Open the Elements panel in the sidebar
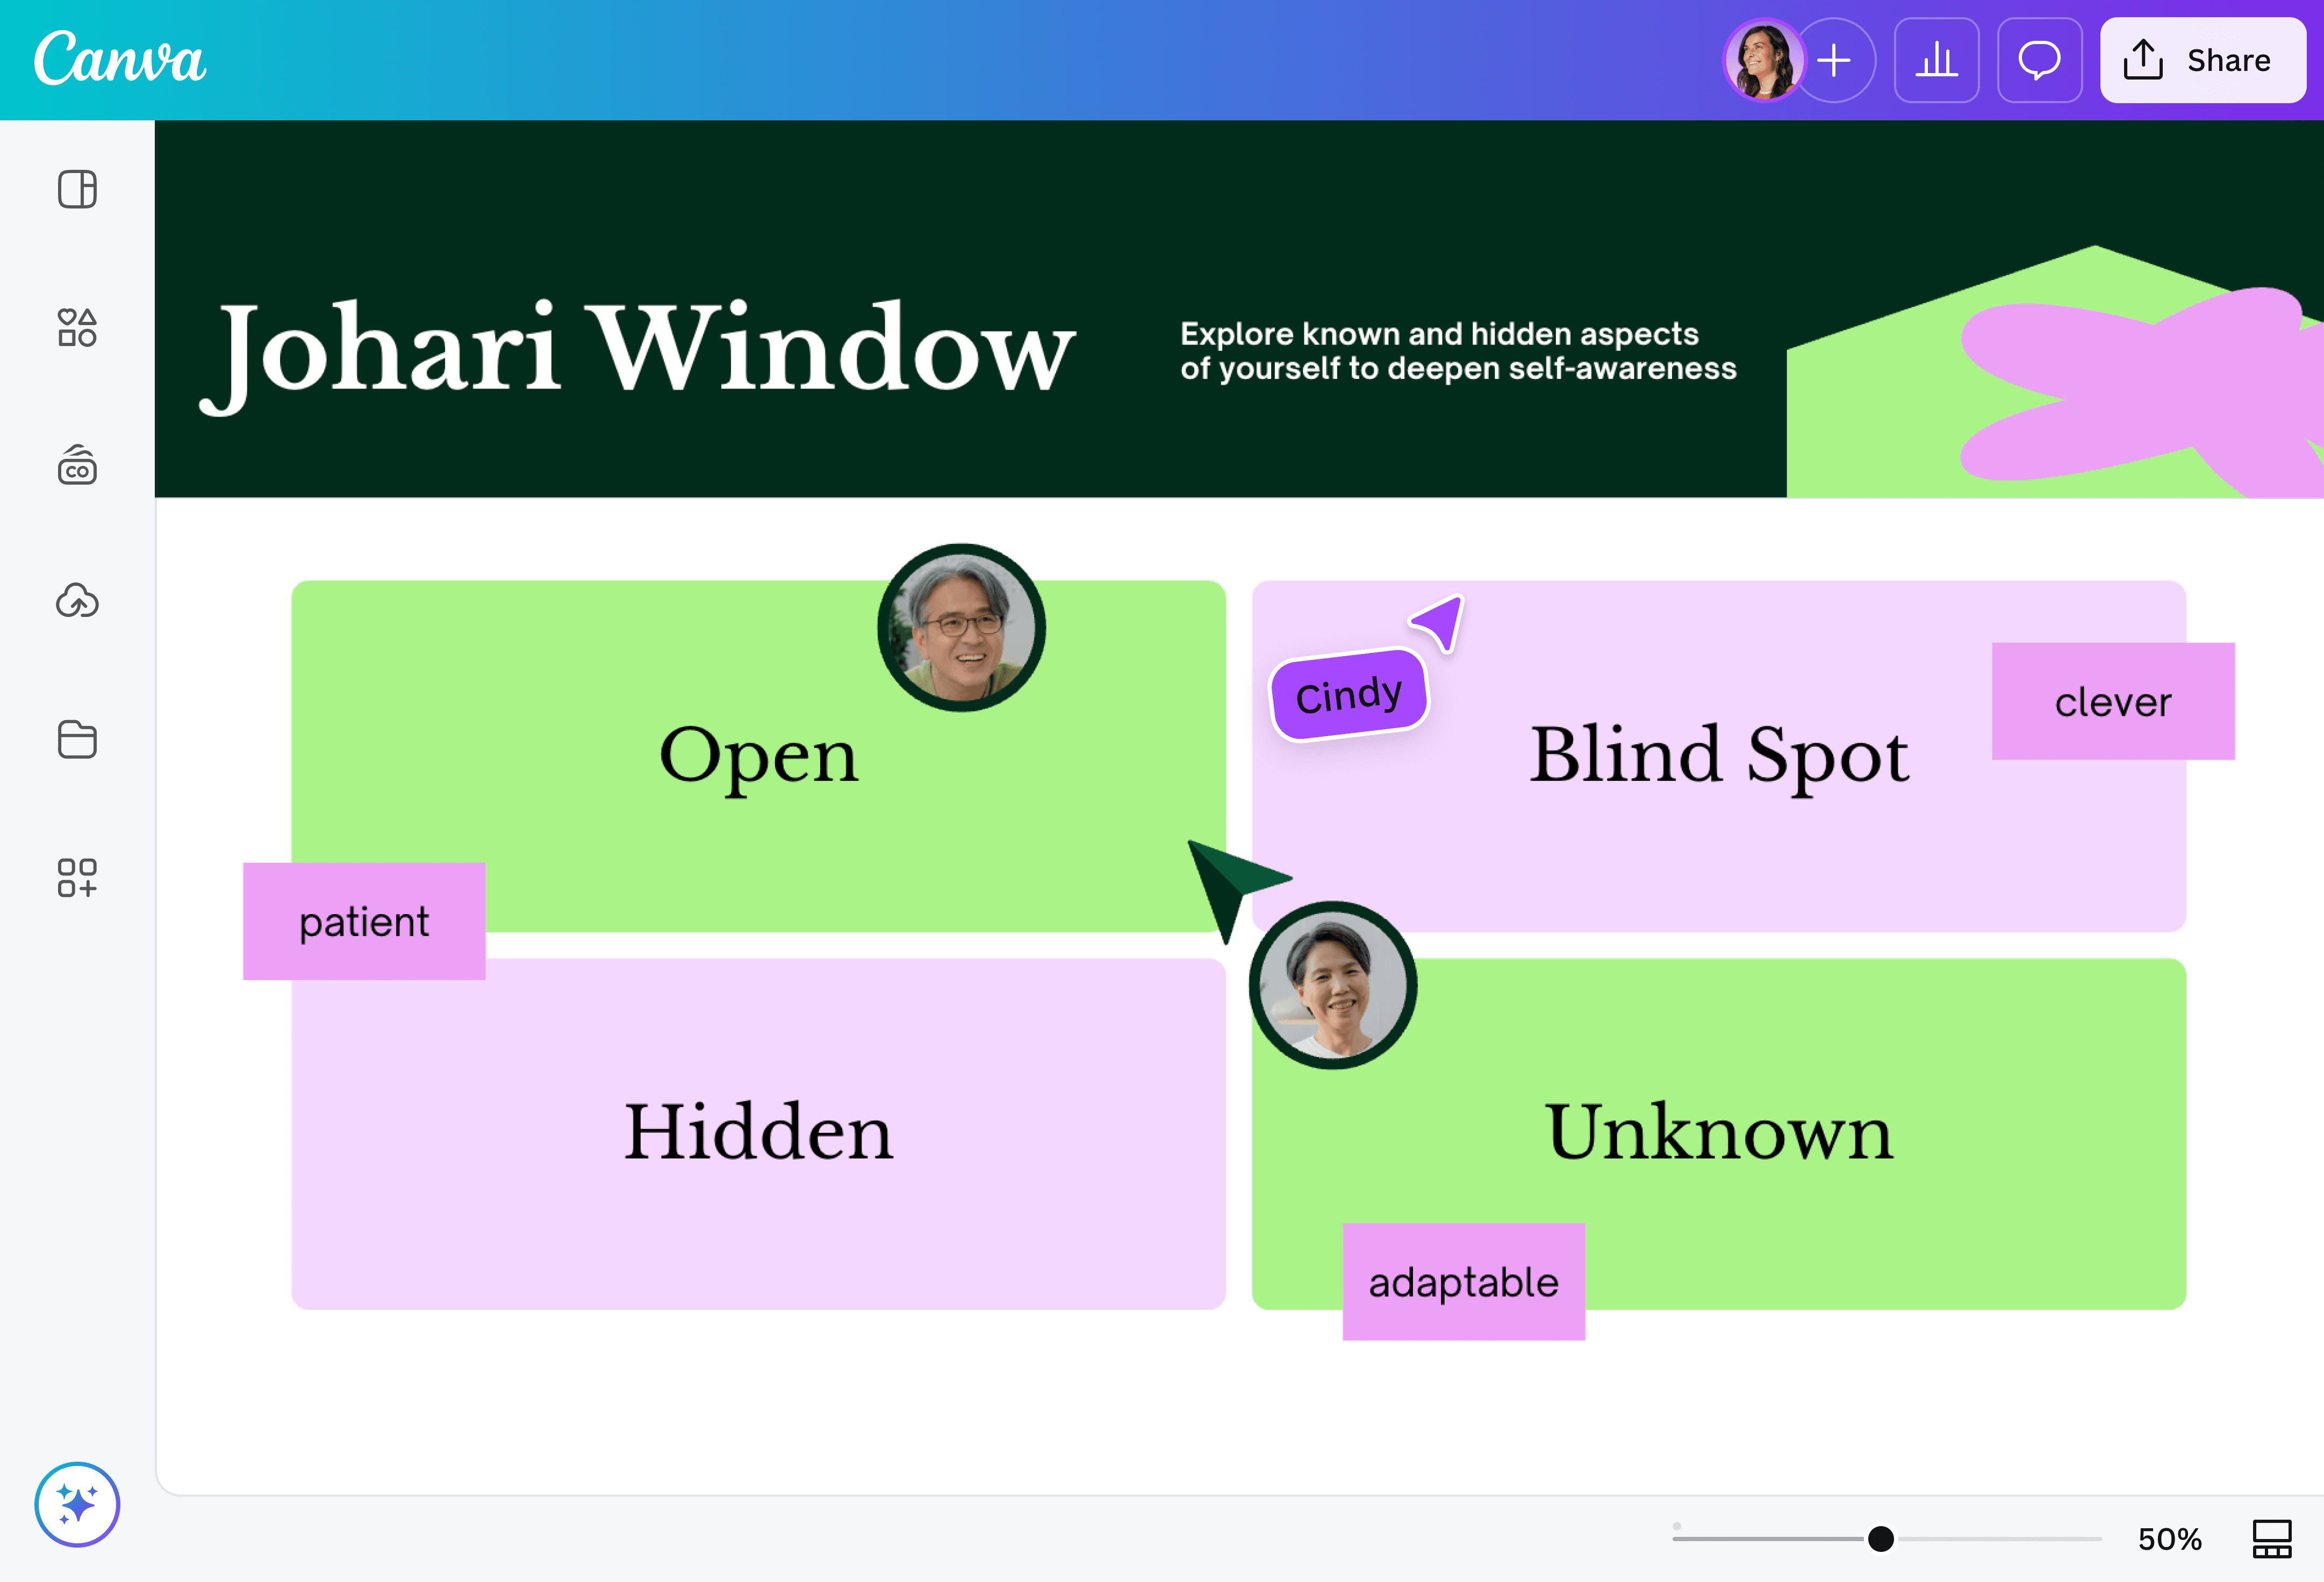Image resolution: width=2324 pixels, height=1582 pixels. coord(77,328)
